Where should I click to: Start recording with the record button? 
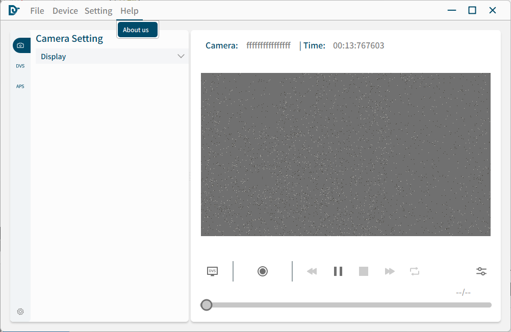(263, 271)
